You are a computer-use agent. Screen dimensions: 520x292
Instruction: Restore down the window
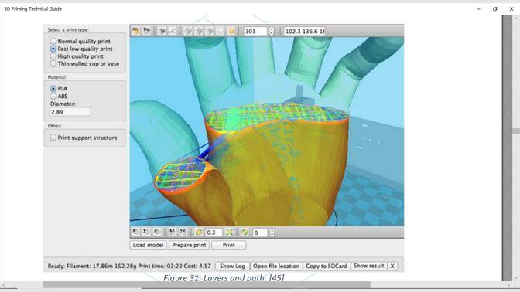tap(494, 9)
